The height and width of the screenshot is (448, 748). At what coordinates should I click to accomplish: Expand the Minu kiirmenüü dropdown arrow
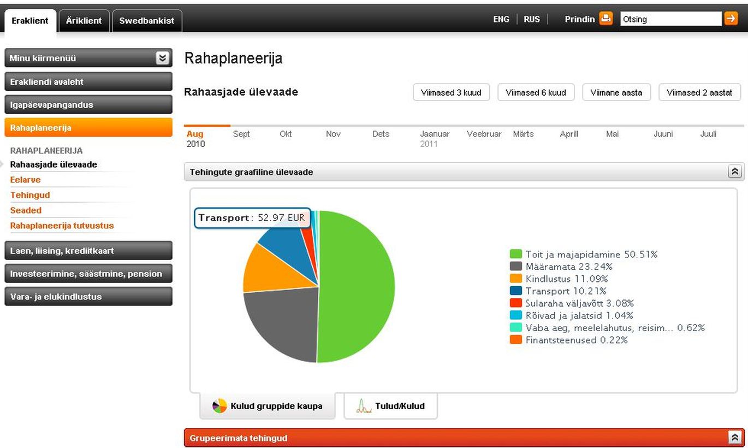[162, 58]
